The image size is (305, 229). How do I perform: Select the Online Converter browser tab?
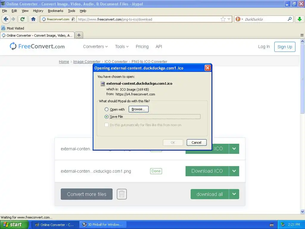click(37, 35)
